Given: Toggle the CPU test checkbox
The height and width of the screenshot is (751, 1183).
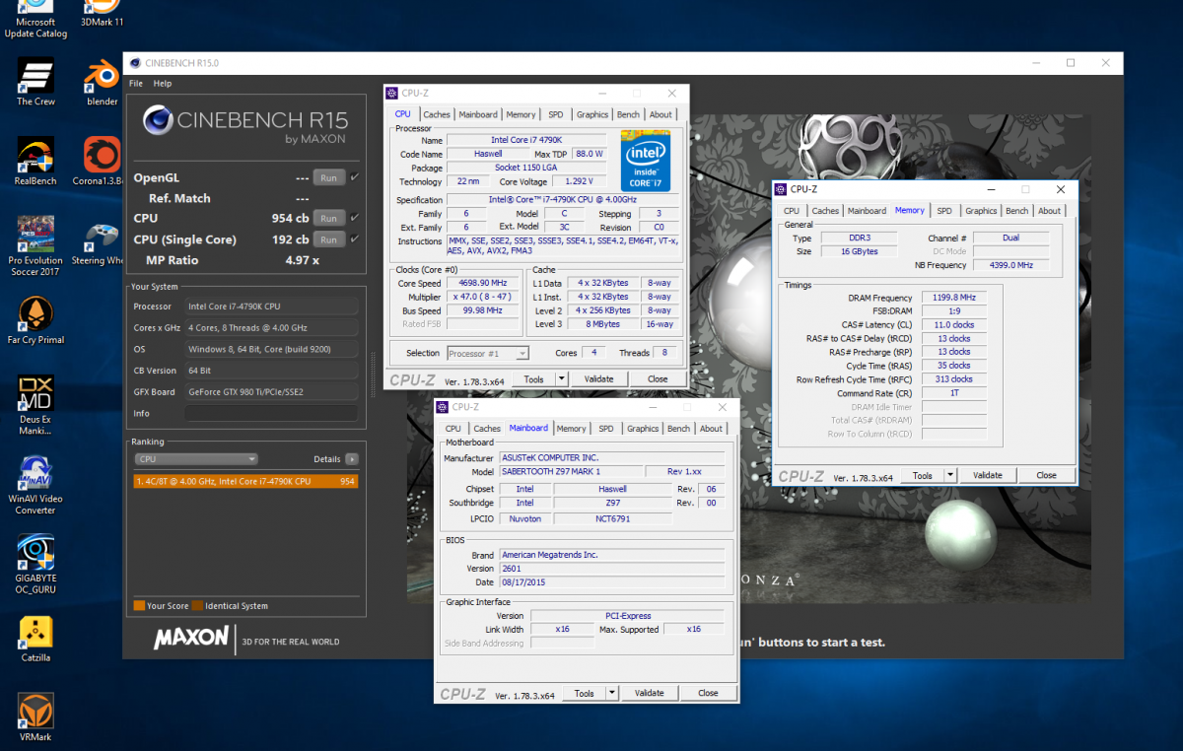Looking at the screenshot, I should coord(354,218).
